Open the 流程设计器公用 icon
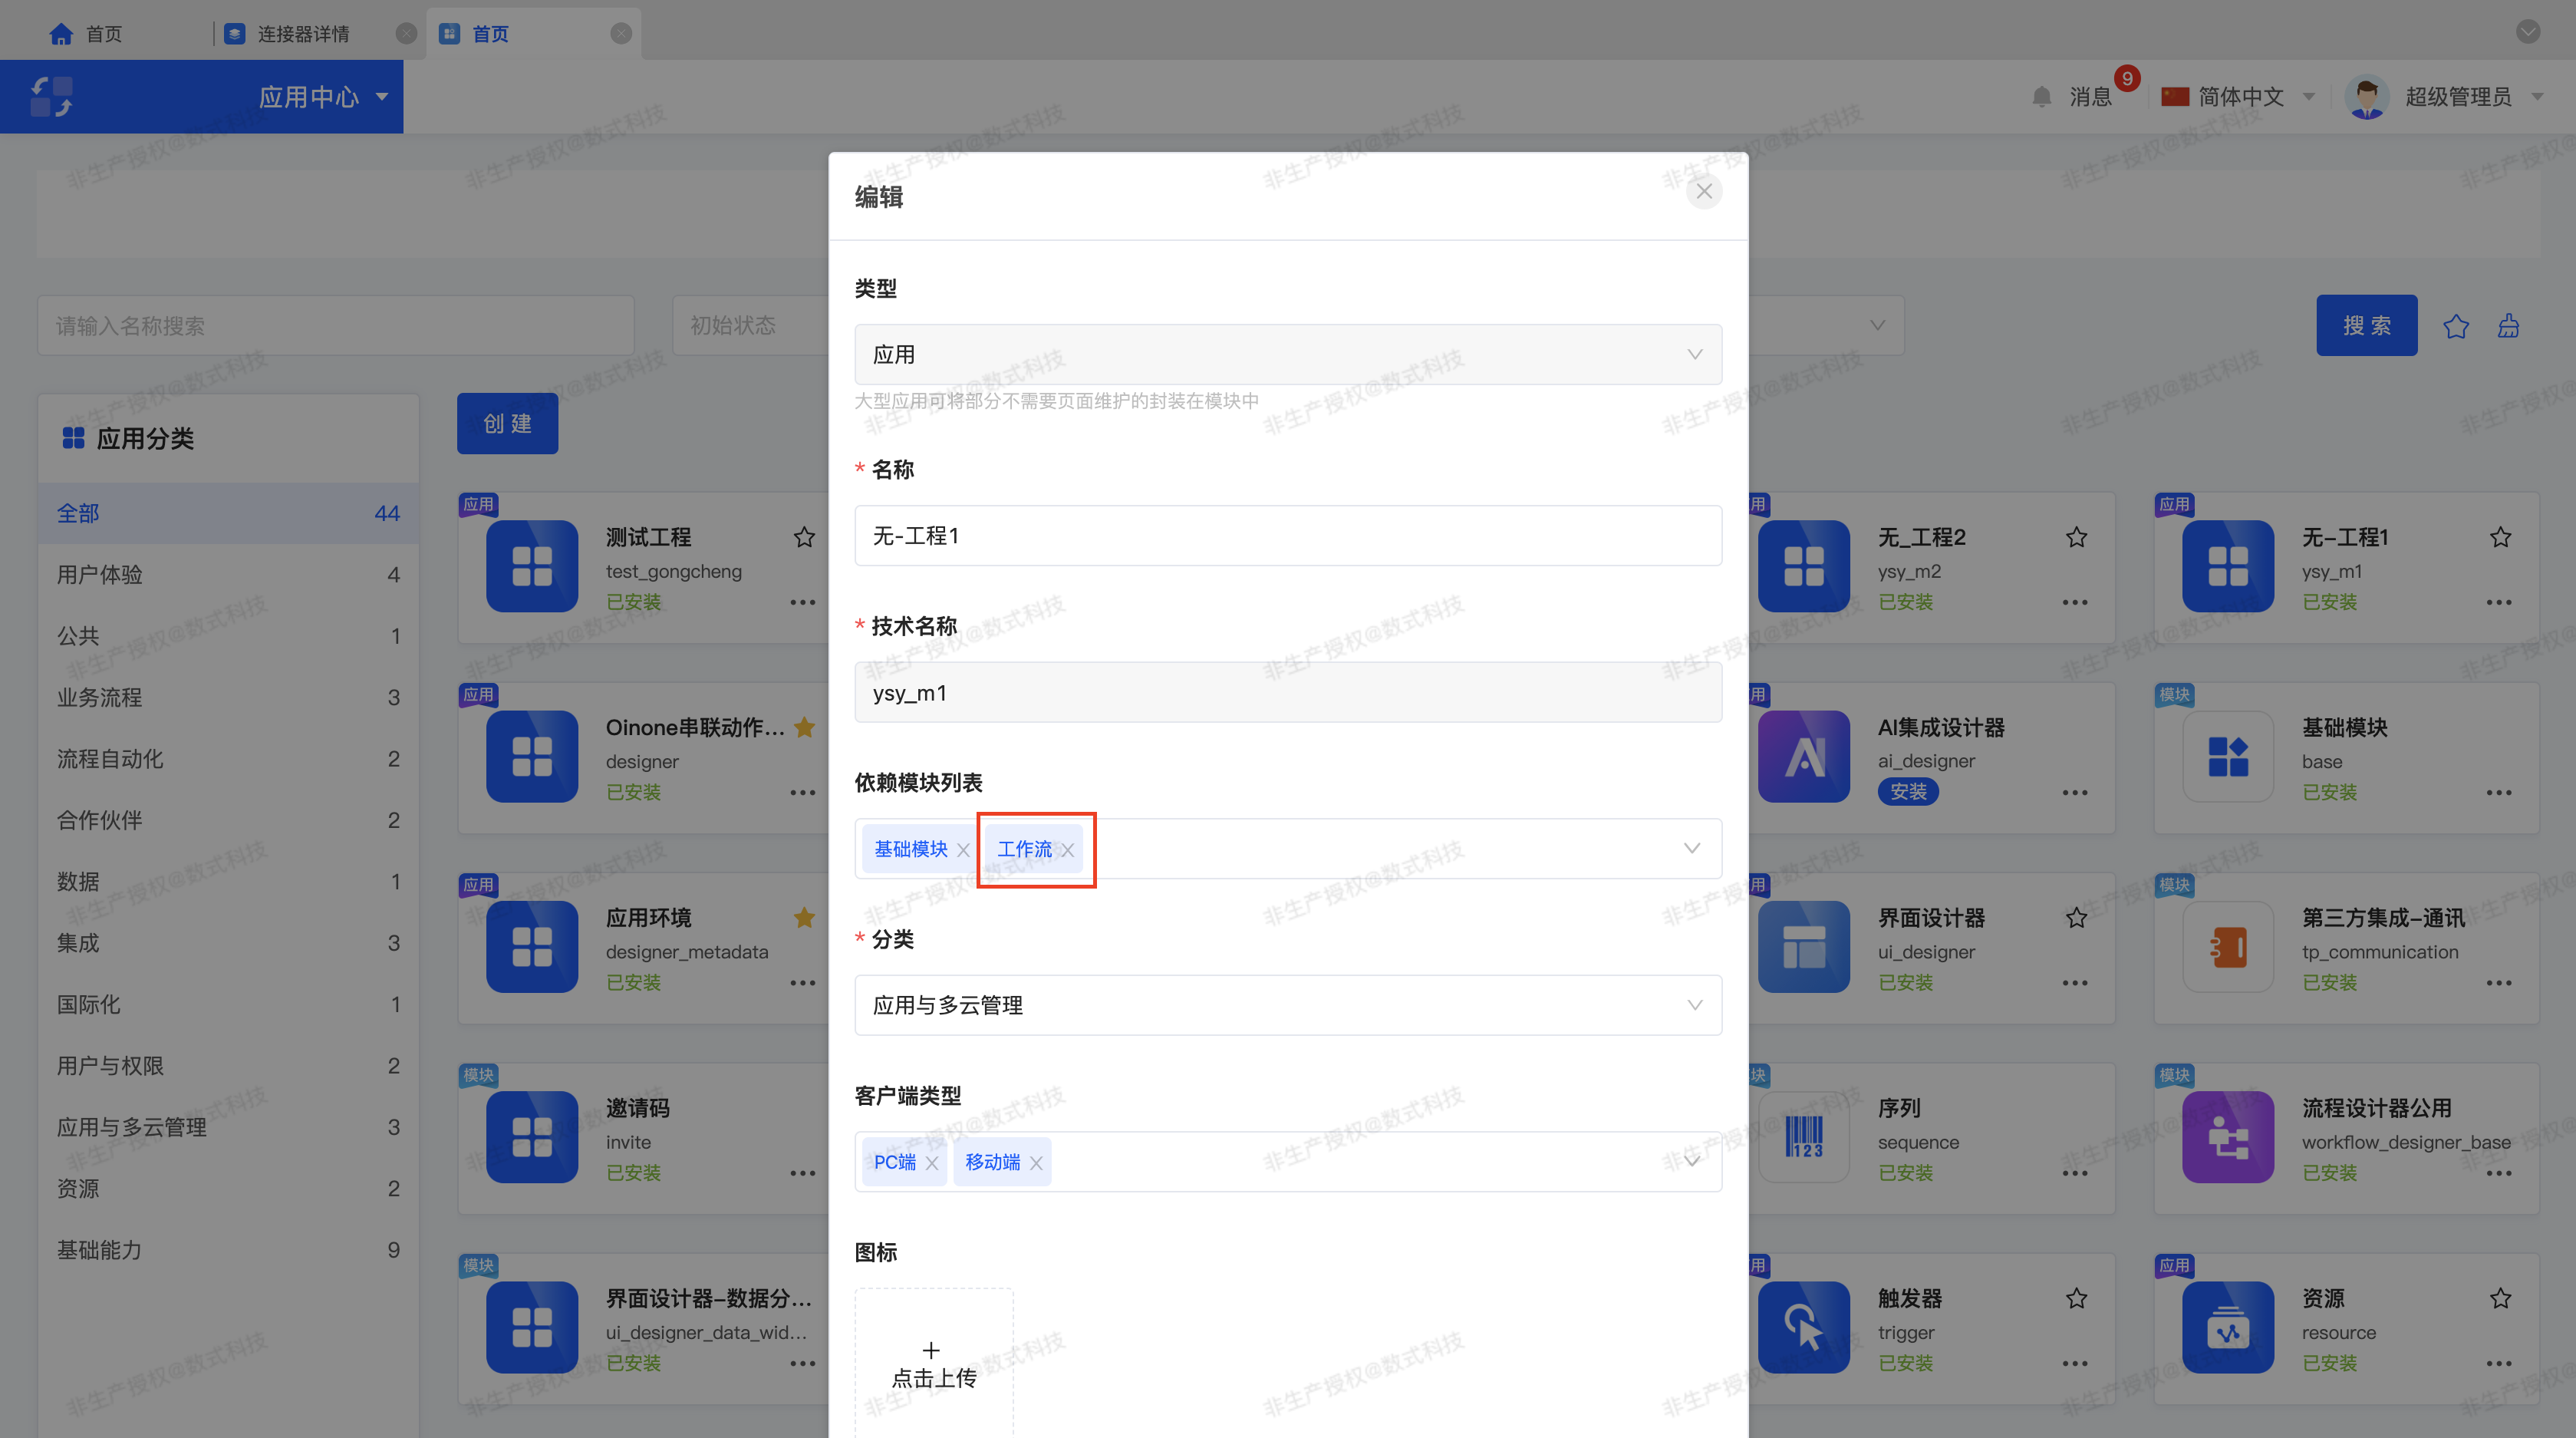The image size is (2576, 1438). (2228, 1137)
